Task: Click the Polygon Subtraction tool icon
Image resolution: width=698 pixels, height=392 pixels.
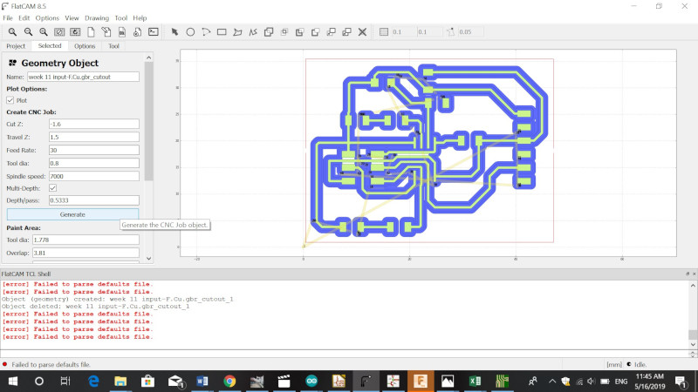Action: tap(299, 32)
